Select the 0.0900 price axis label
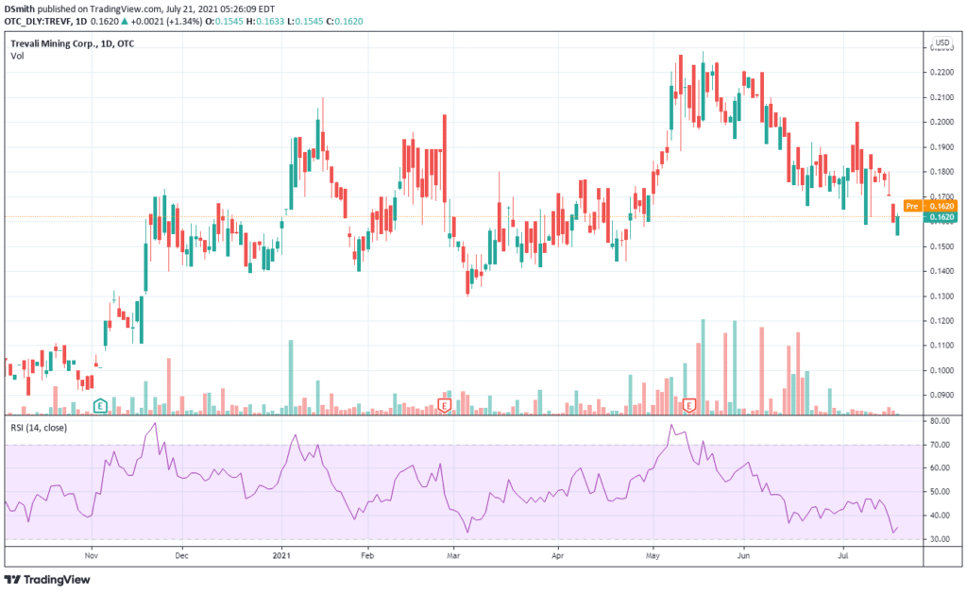 (x=942, y=396)
